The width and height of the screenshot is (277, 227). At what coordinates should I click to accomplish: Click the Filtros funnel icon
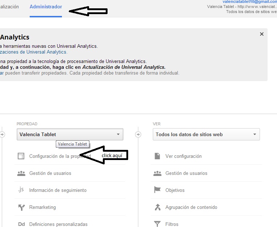pos(157,224)
